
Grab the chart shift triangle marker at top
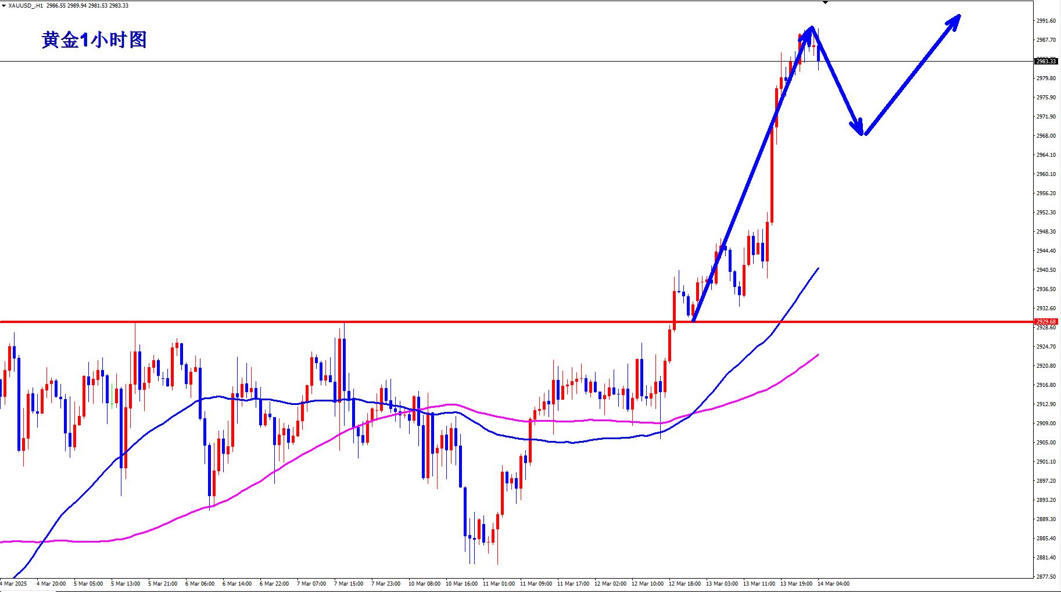coord(825,2)
